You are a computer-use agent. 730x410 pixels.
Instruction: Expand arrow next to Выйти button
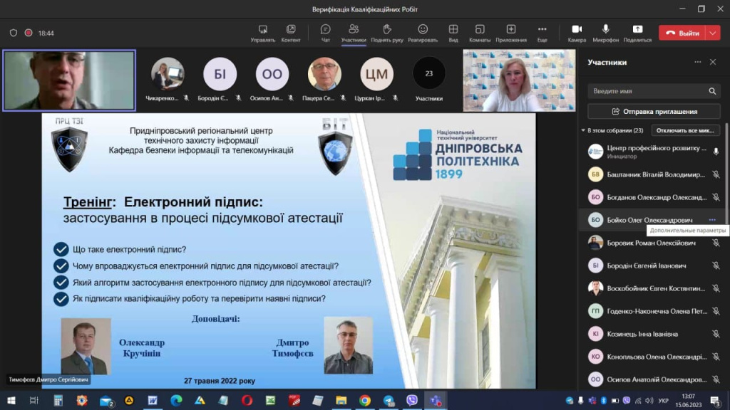pos(713,33)
